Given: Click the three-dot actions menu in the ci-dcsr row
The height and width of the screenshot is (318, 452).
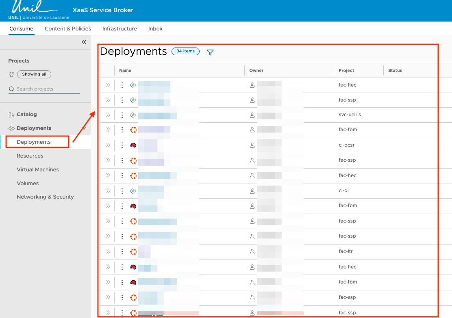Looking at the screenshot, I should pos(122,145).
